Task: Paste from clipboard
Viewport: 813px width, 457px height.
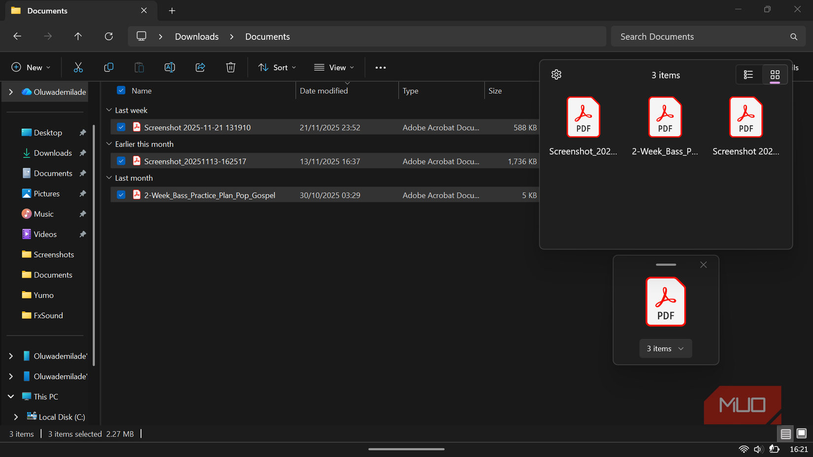Action: click(x=139, y=67)
